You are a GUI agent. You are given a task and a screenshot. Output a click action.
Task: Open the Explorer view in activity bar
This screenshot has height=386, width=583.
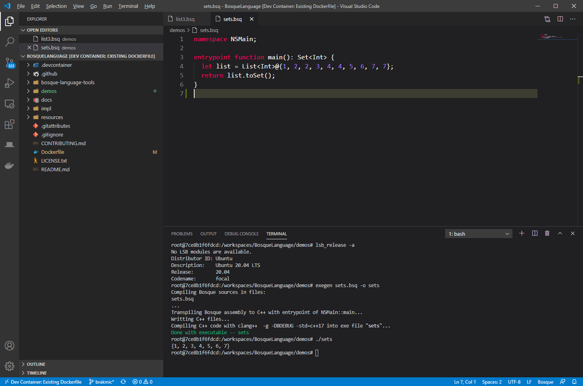tap(9, 21)
